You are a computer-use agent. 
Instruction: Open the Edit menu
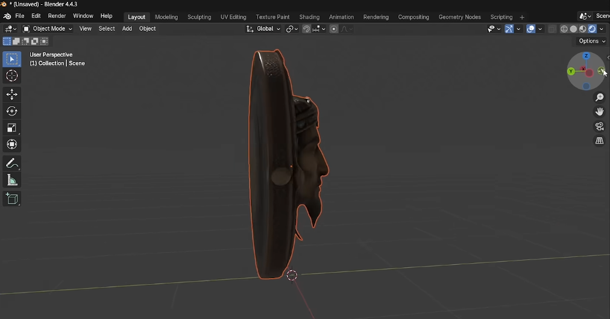coord(36,16)
